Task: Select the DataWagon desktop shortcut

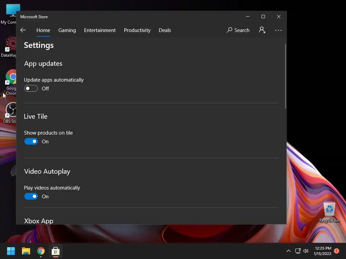Action: point(8,47)
